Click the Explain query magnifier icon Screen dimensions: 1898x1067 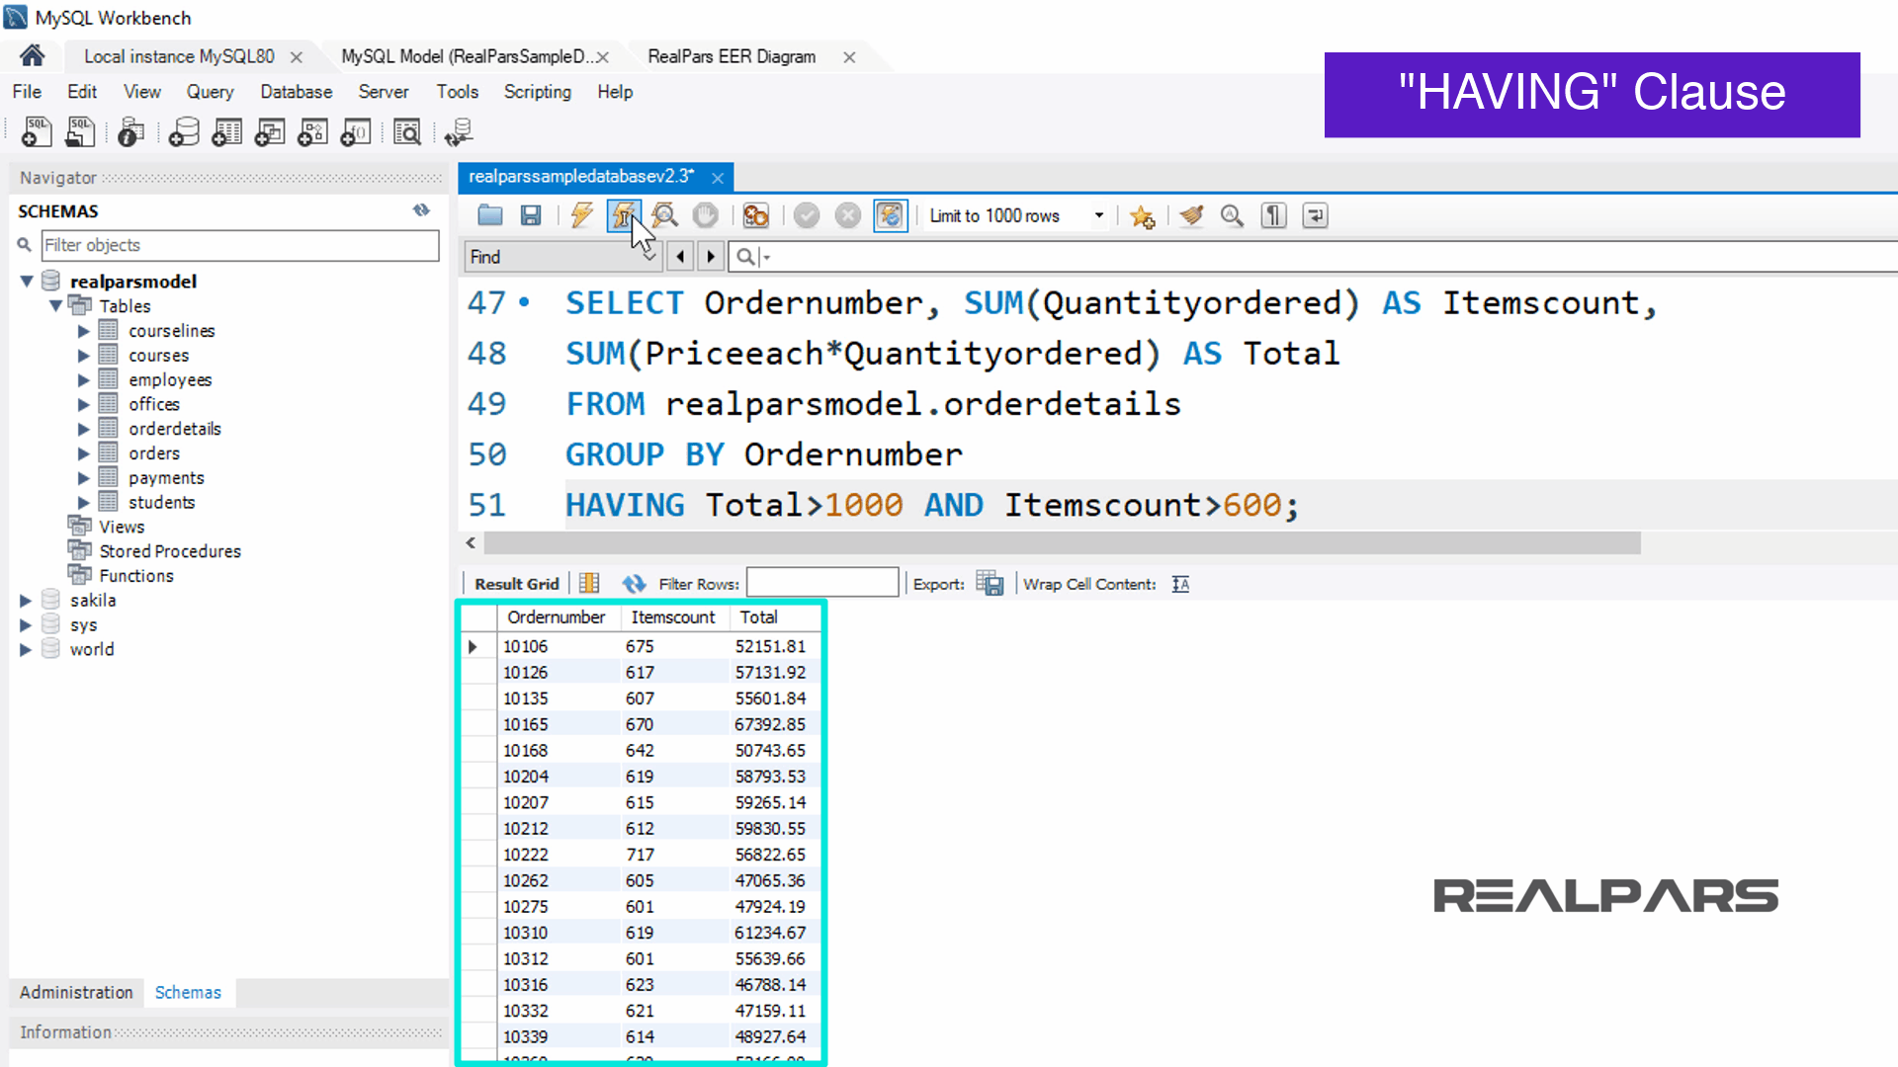pyautogui.click(x=665, y=215)
